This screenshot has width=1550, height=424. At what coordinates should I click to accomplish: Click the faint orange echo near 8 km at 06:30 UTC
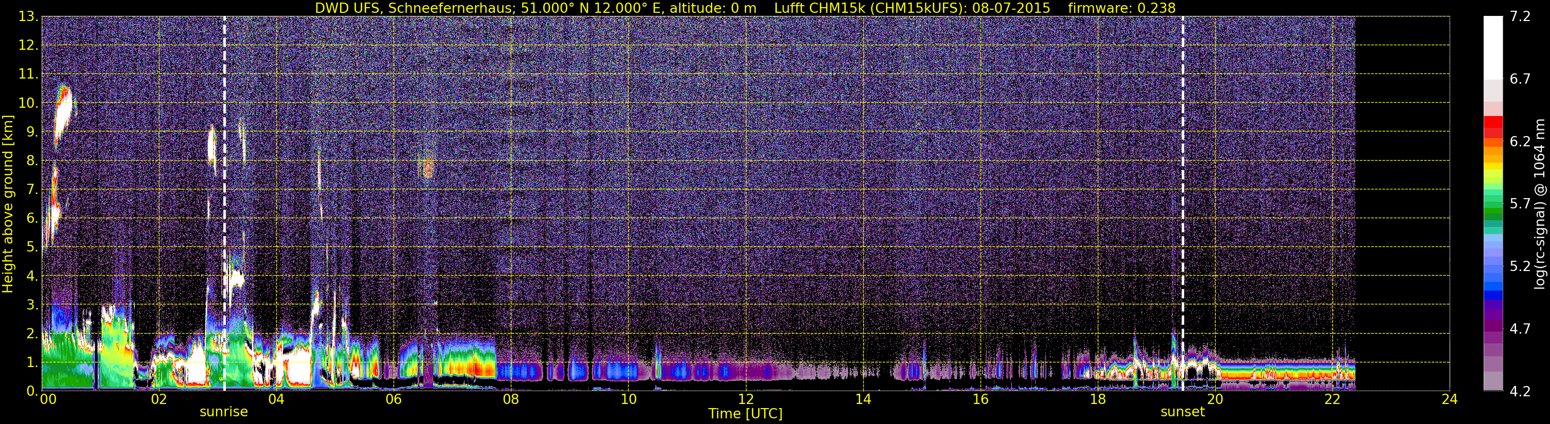[x=427, y=165]
